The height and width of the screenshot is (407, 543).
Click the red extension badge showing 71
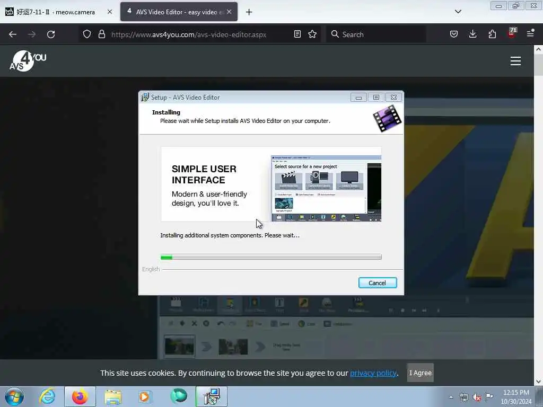coord(512,33)
